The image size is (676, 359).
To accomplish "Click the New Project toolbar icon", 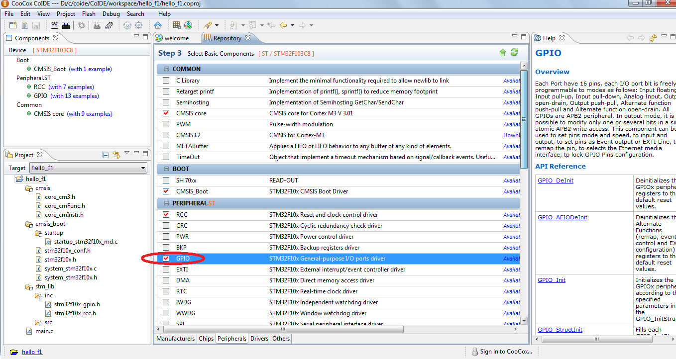I will tap(13, 25).
